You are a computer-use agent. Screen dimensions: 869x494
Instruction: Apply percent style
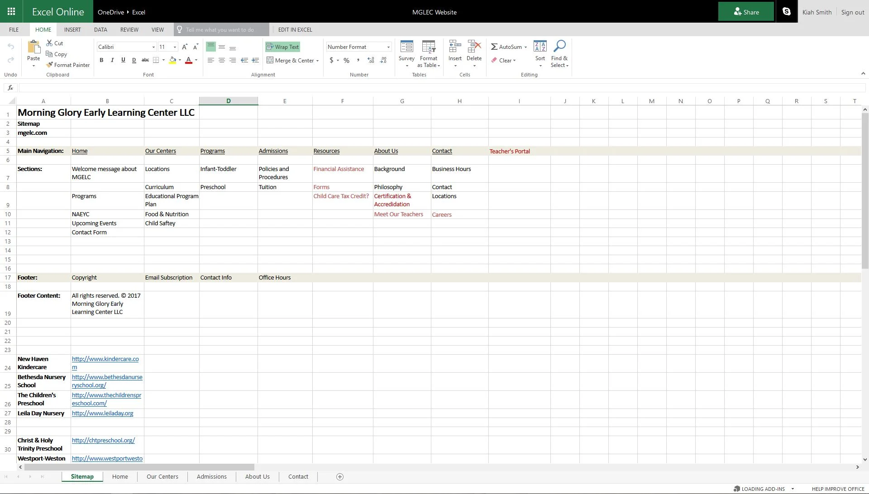coord(346,60)
